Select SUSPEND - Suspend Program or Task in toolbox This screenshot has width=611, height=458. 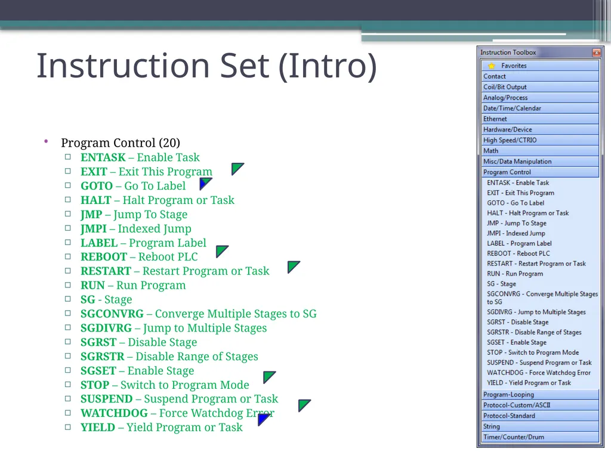point(539,363)
